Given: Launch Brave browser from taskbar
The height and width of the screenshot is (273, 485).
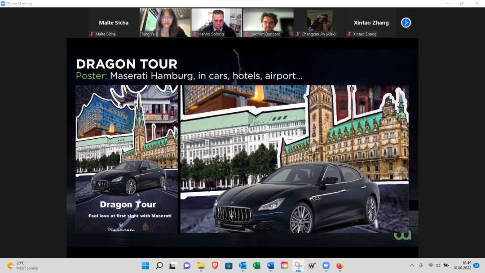Looking at the screenshot, I should pyautogui.click(x=215, y=265).
